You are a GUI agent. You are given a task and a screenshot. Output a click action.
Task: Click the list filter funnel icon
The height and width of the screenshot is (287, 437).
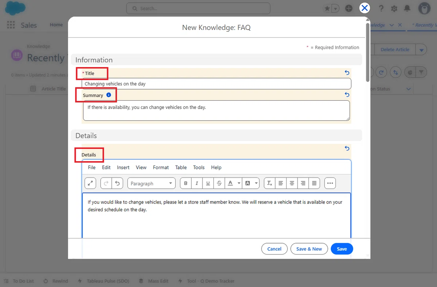[421, 72]
